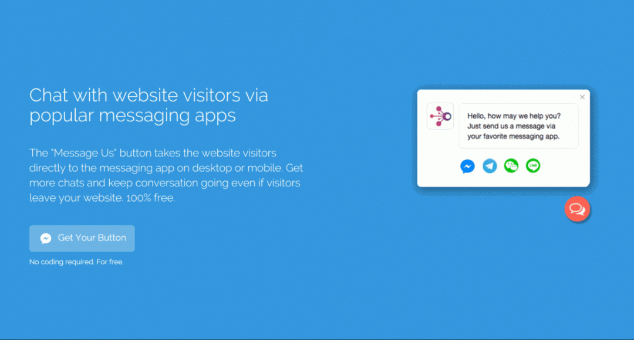This screenshot has width=634, height=340.
Task: Click your favorite messaging app line
Action: tap(514, 137)
